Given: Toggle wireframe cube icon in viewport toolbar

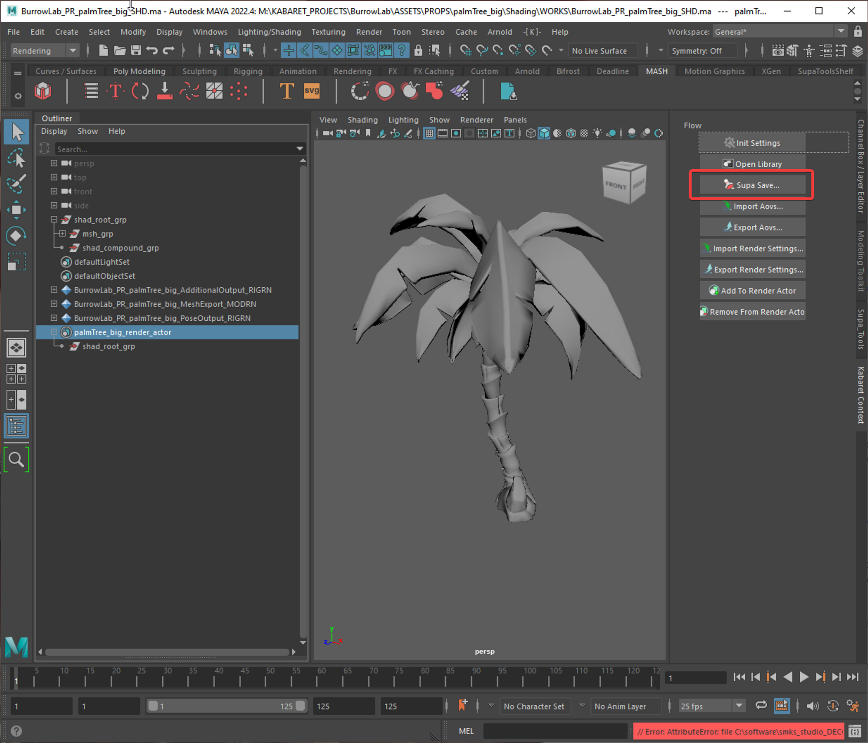Looking at the screenshot, I should [530, 133].
